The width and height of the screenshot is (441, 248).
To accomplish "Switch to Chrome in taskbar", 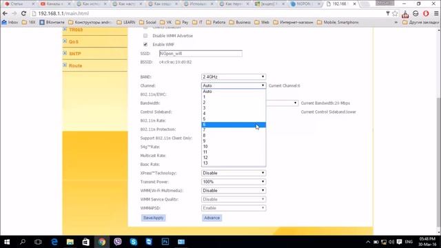I will click(x=102, y=242).
